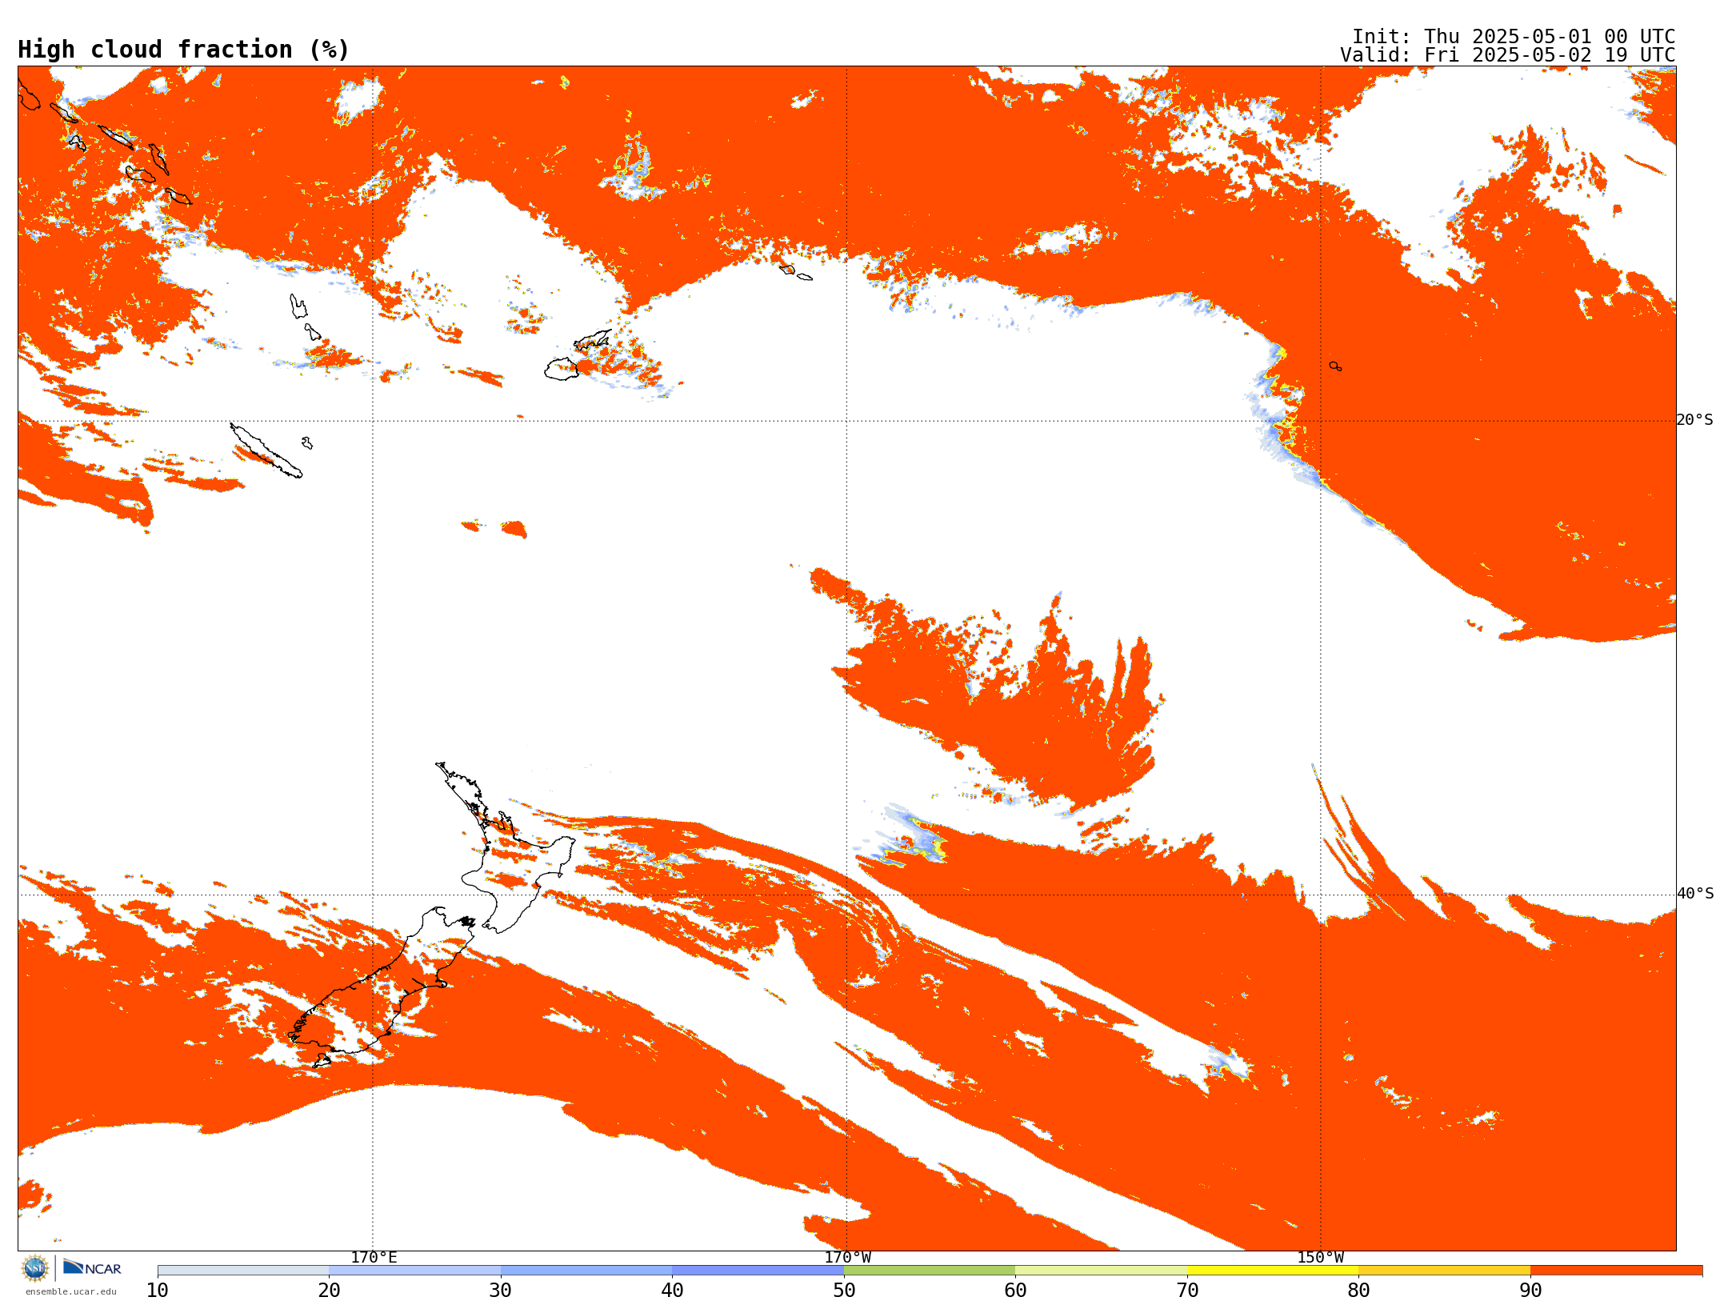Click the colorbar tick label 80
Viewport: 1728px width, 1301px height.
tap(1358, 1291)
